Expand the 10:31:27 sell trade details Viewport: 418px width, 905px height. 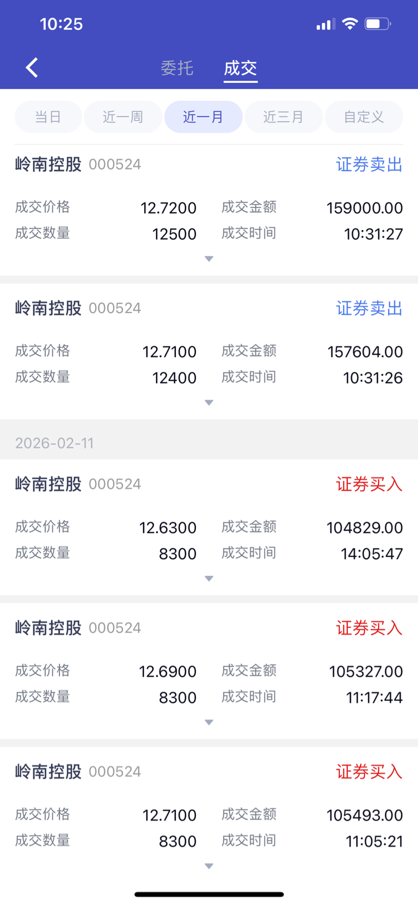[209, 259]
